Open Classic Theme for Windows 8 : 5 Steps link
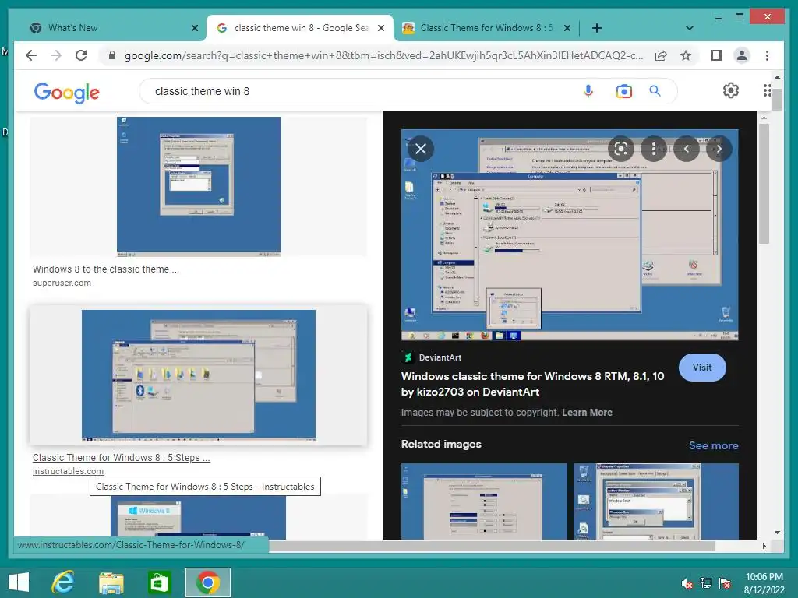The image size is (798, 598). 121,457
